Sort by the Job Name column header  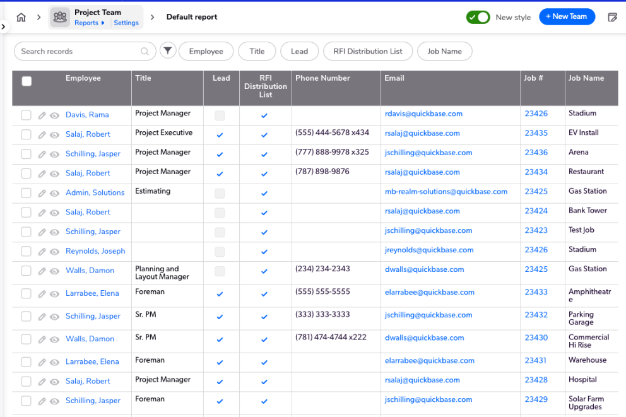(586, 78)
